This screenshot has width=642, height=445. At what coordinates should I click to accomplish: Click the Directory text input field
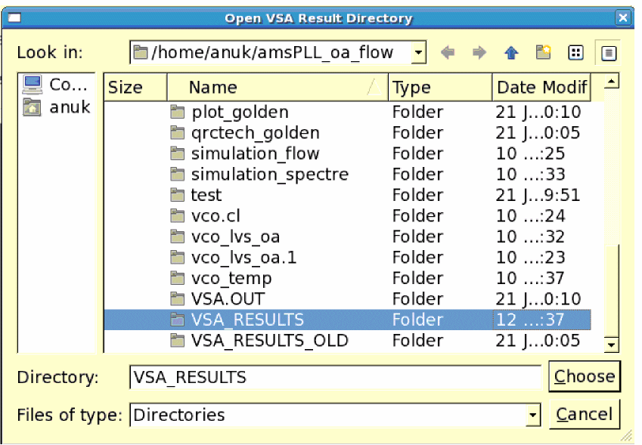pyautogui.click(x=335, y=376)
